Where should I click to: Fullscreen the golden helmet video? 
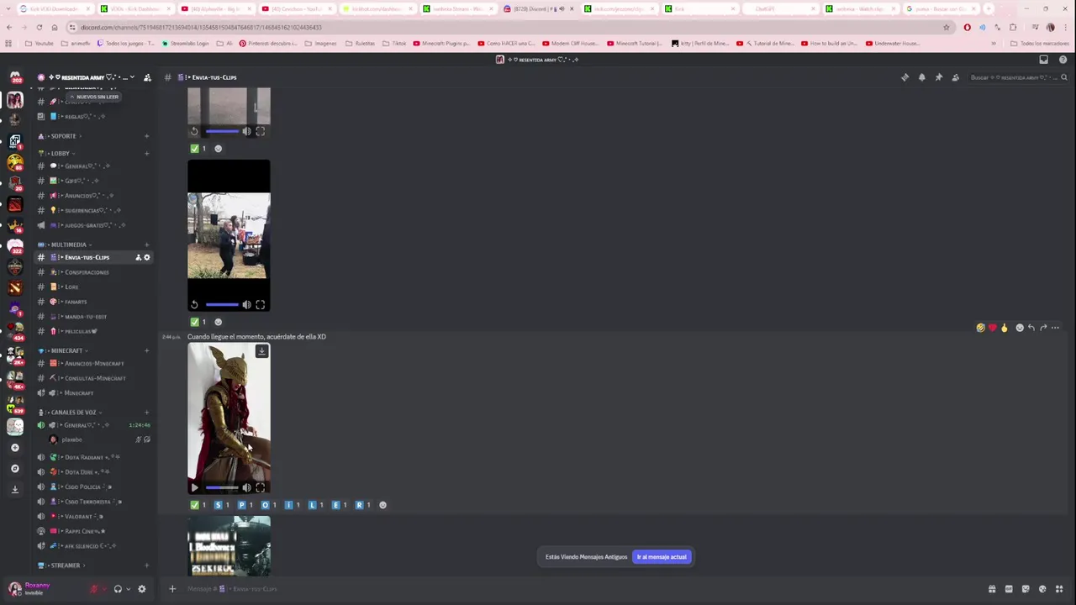pyautogui.click(x=261, y=487)
